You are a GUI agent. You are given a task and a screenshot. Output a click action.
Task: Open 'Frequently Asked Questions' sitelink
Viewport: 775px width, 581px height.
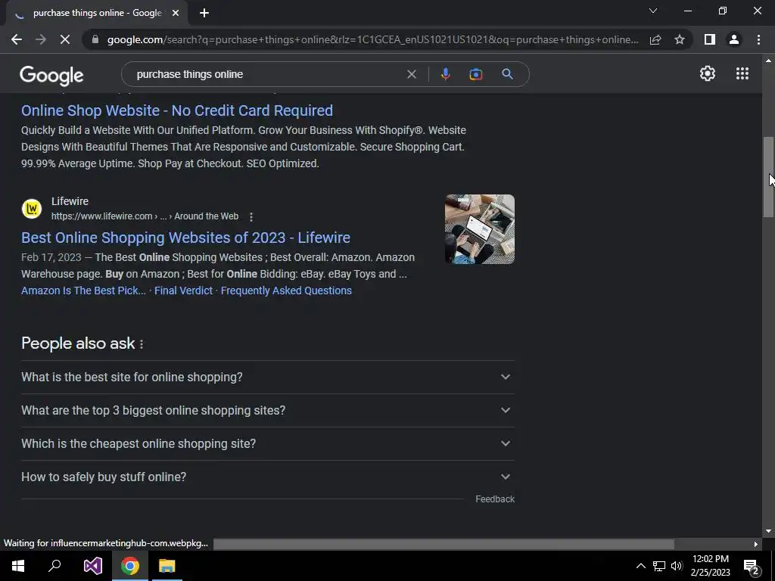click(286, 290)
